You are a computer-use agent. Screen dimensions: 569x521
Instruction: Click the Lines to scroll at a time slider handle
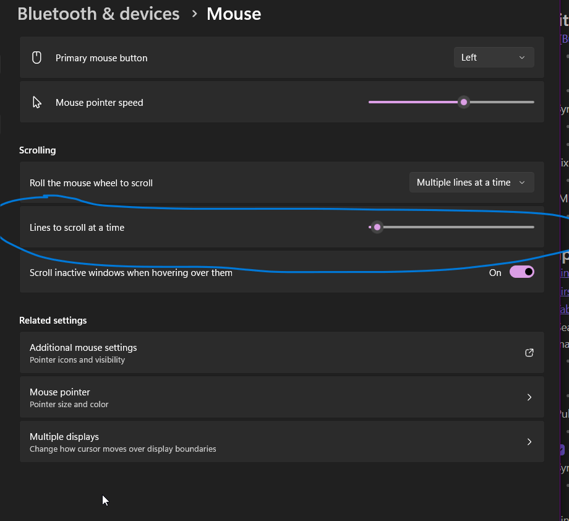coord(377,227)
